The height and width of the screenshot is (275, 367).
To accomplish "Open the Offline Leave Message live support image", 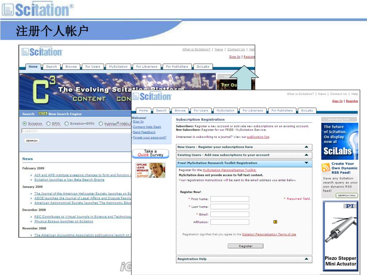I will coord(150,170).
